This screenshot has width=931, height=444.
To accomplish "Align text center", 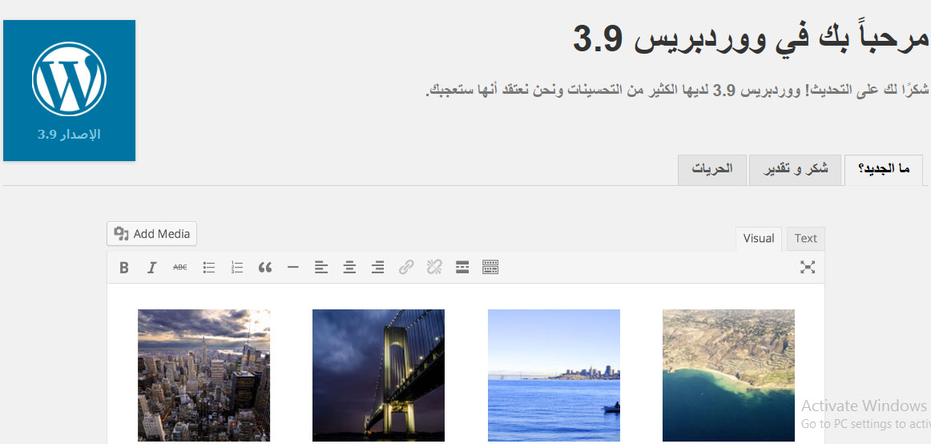I will click(x=349, y=268).
